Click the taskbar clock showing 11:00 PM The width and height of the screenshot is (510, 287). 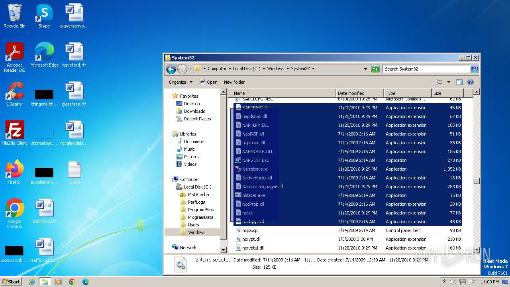(489, 282)
